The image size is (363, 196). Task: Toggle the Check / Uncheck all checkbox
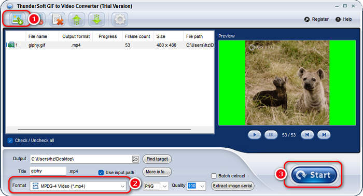pyautogui.click(x=10, y=141)
